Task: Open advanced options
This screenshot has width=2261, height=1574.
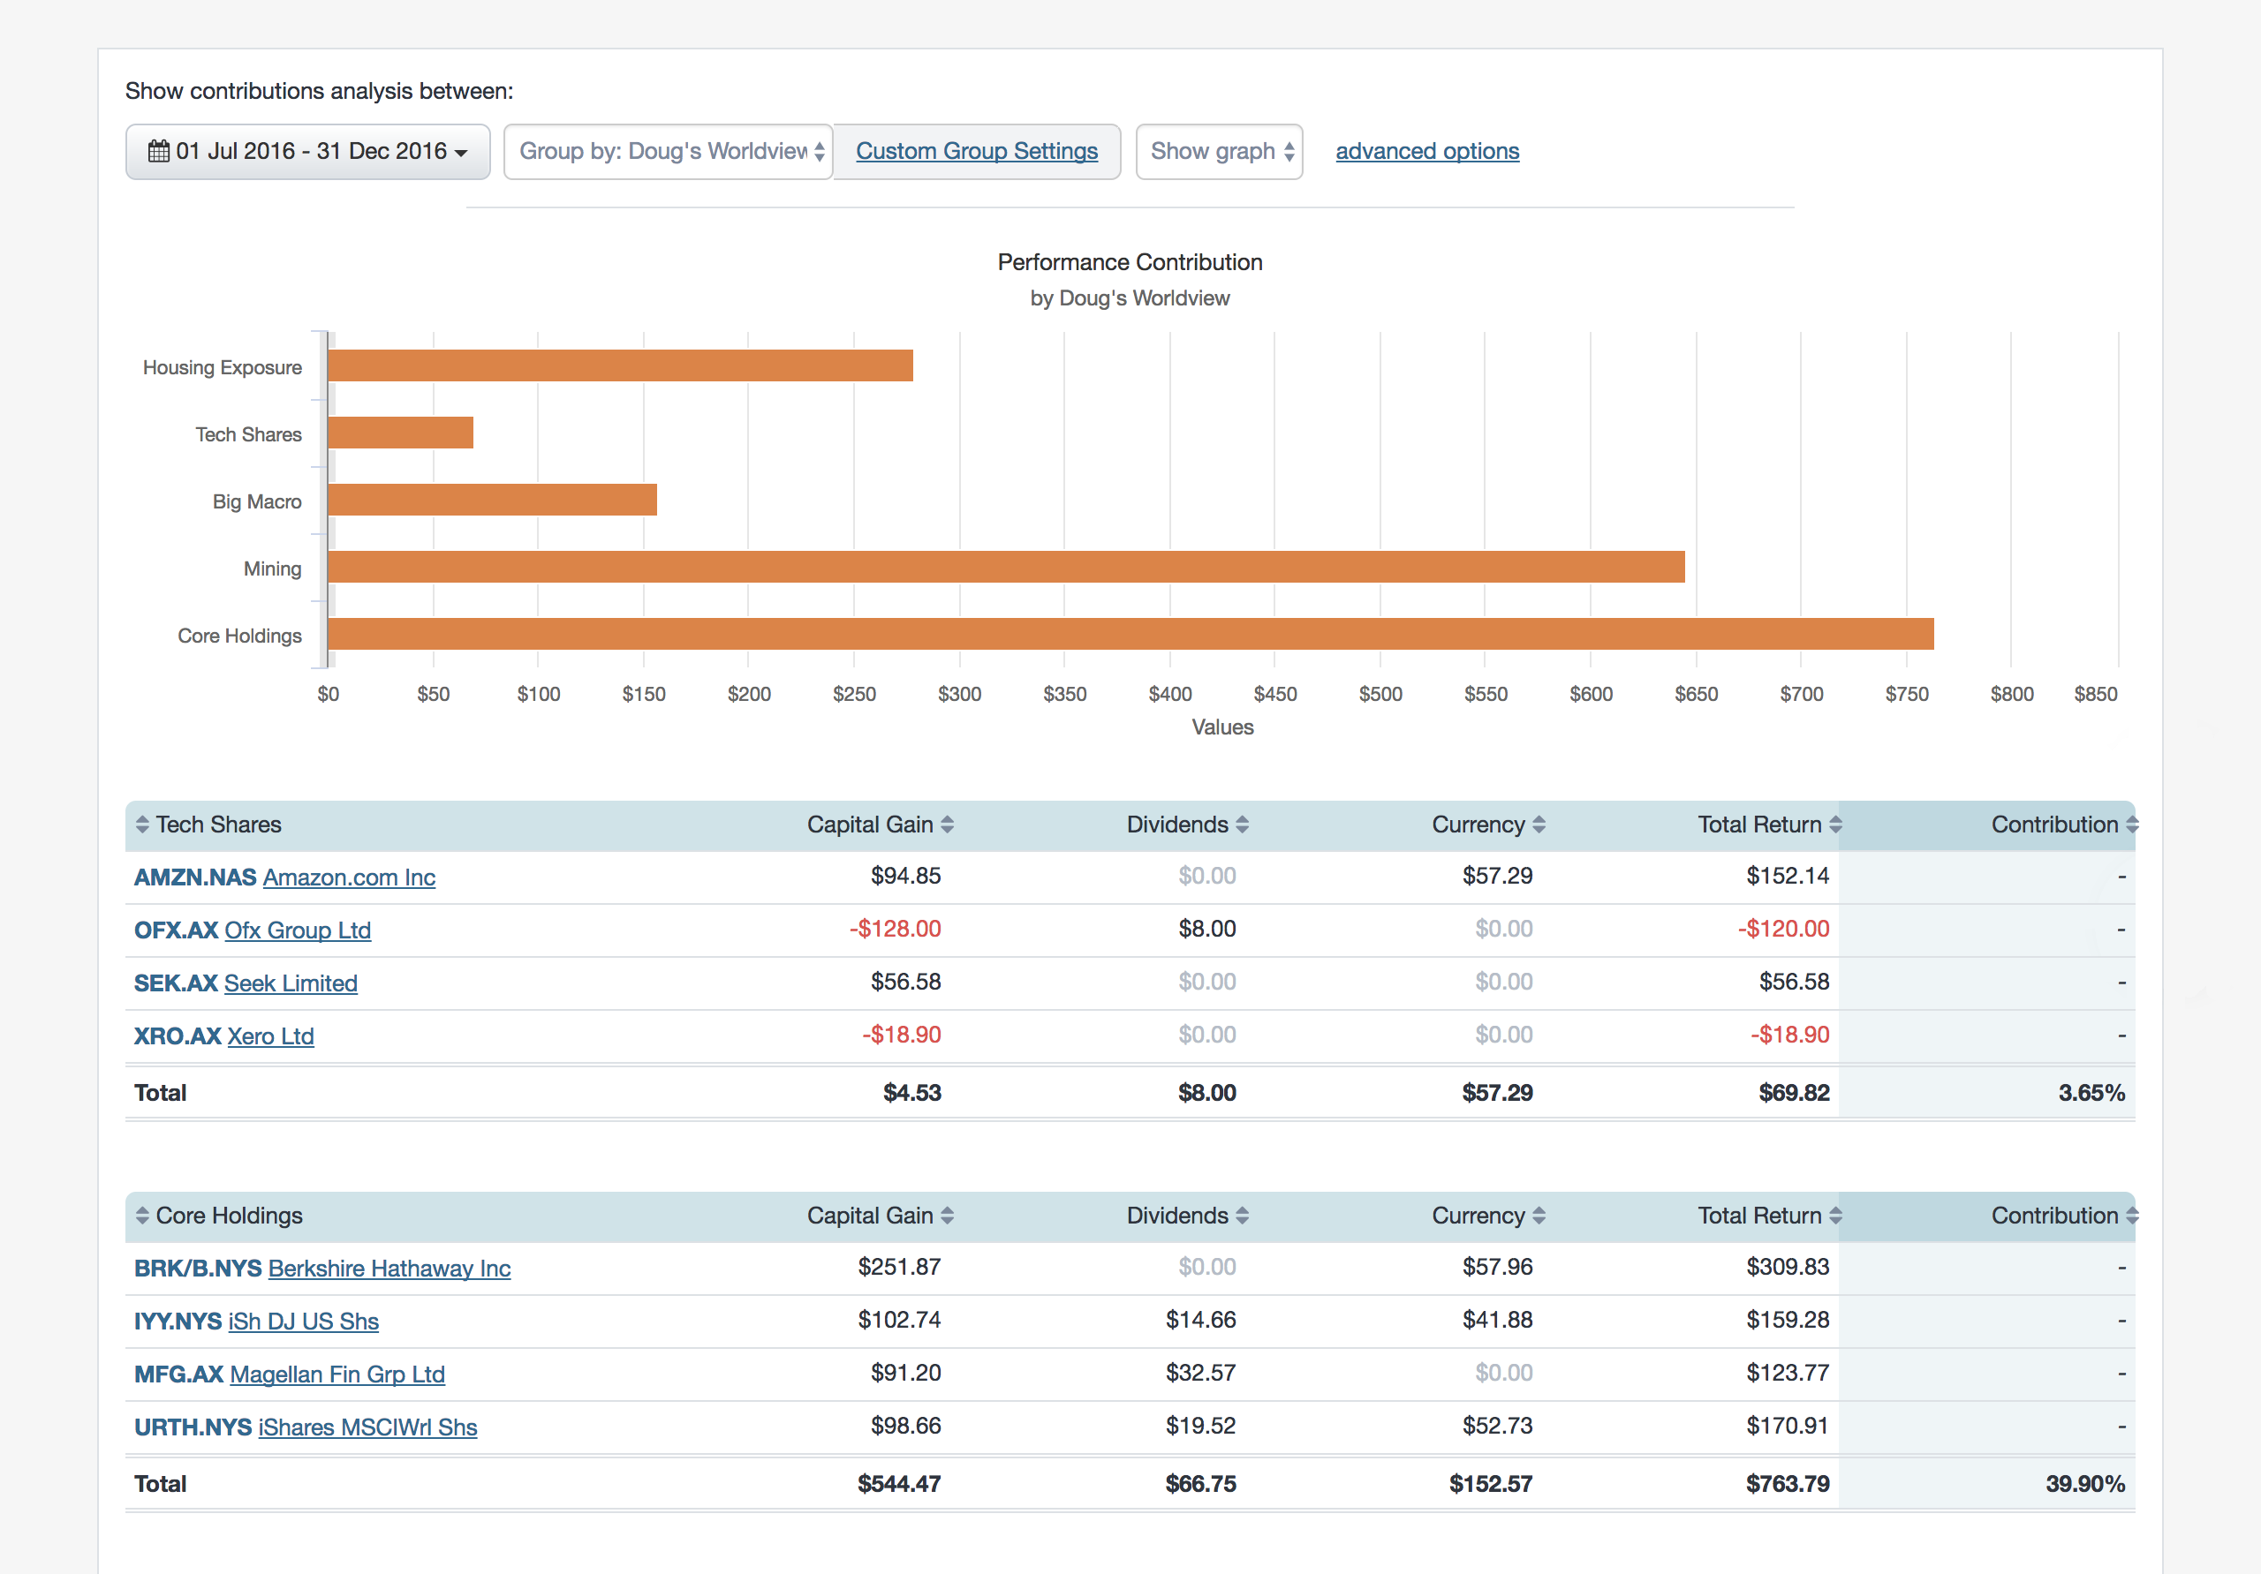Action: tap(1427, 151)
